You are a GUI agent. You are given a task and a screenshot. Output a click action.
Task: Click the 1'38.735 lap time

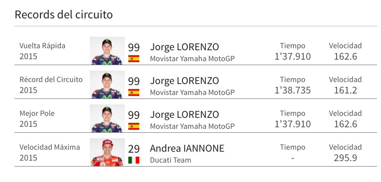(293, 91)
